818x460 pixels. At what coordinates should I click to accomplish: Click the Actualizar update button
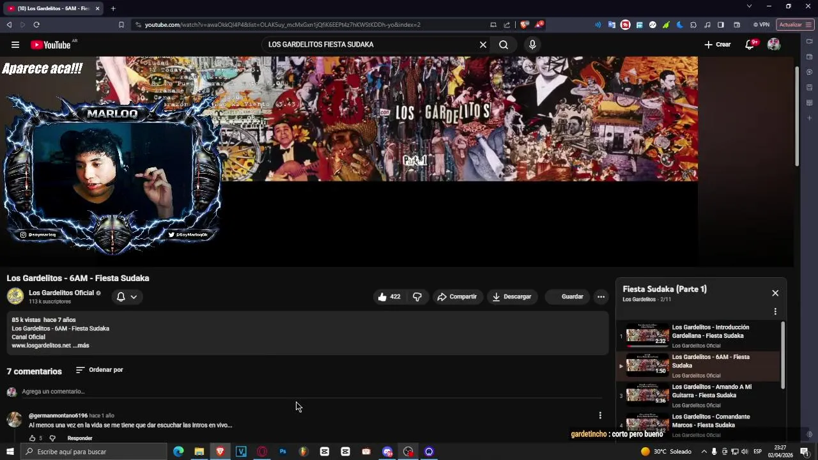click(795, 24)
